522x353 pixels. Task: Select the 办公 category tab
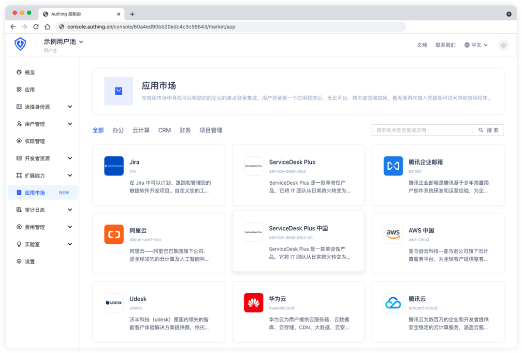(118, 130)
